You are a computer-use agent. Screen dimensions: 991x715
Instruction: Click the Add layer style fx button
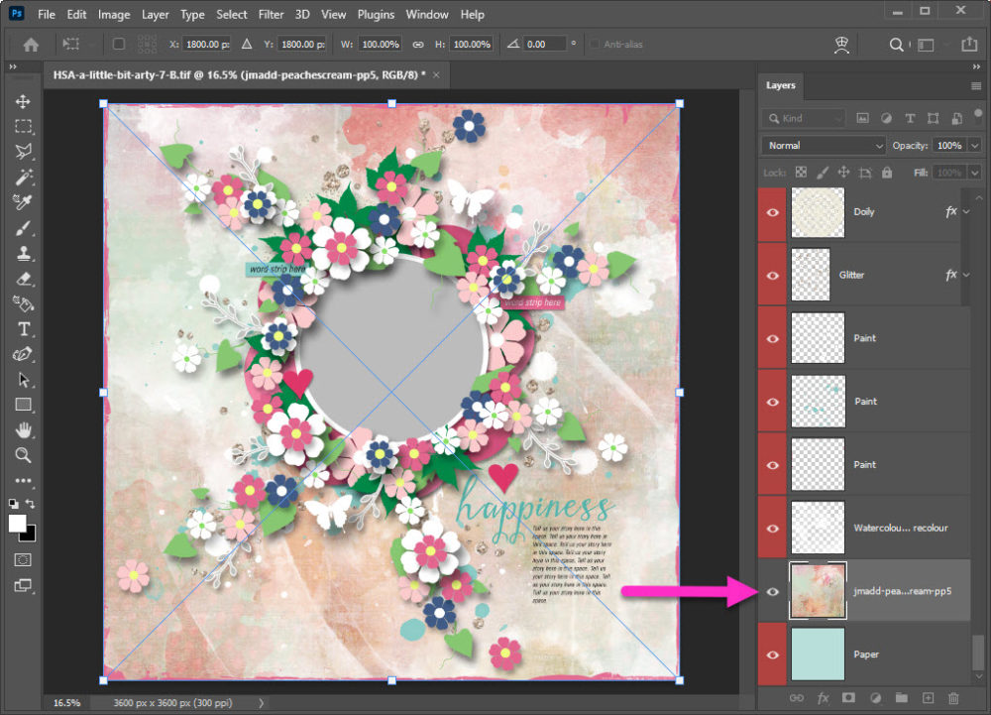point(823,698)
